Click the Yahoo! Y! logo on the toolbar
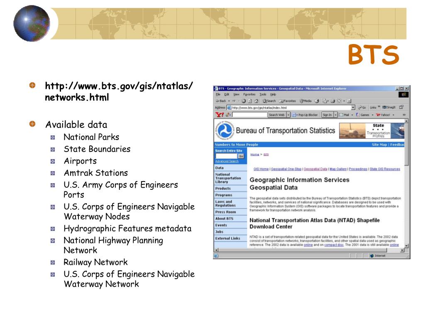Screen dimensions: 425x319 pos(219,115)
